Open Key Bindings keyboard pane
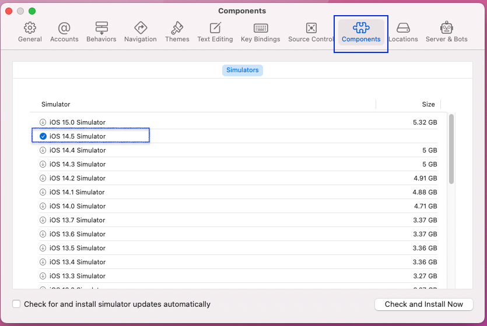This screenshot has width=487, height=326. (x=261, y=32)
